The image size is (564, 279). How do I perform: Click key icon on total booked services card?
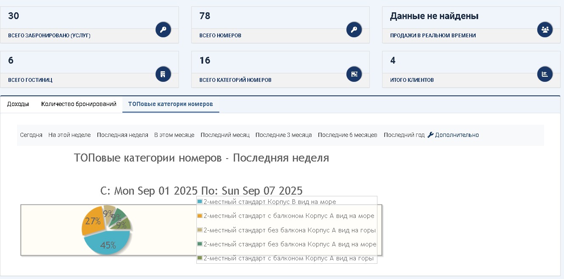[163, 30]
